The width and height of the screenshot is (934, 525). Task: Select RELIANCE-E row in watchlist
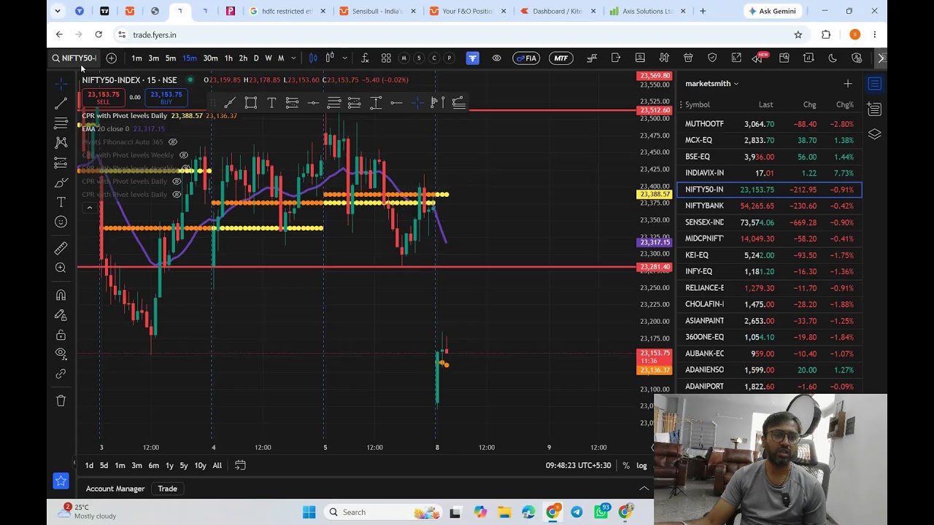[x=769, y=288]
